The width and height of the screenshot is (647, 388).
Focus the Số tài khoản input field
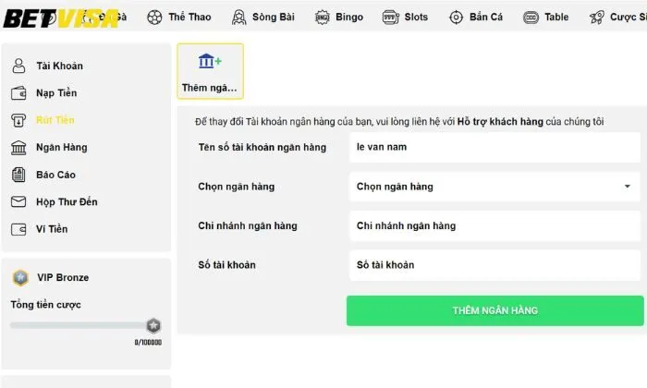494,265
